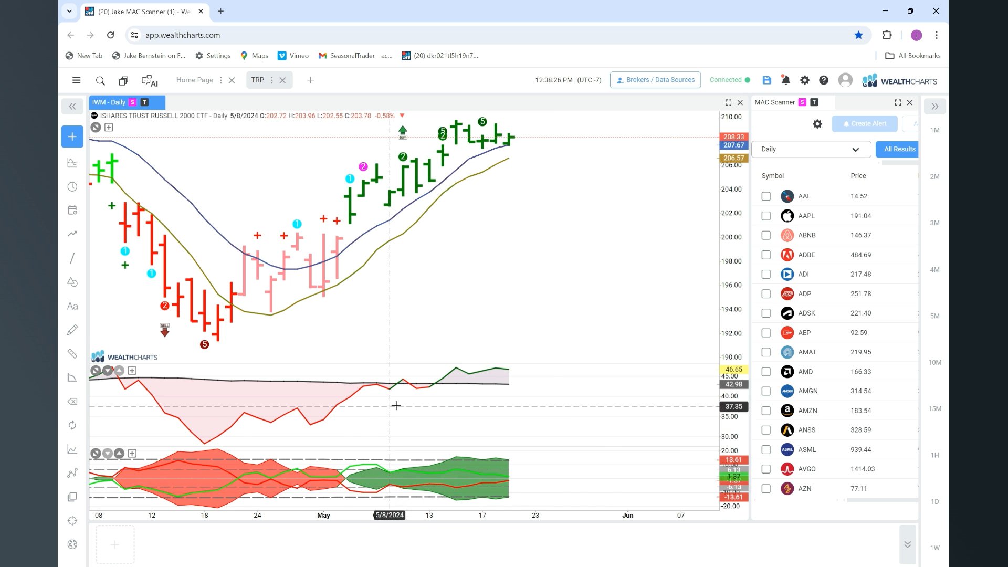Image resolution: width=1008 pixels, height=567 pixels.
Task: Expand the browser tab search chevron
Action: point(69,11)
